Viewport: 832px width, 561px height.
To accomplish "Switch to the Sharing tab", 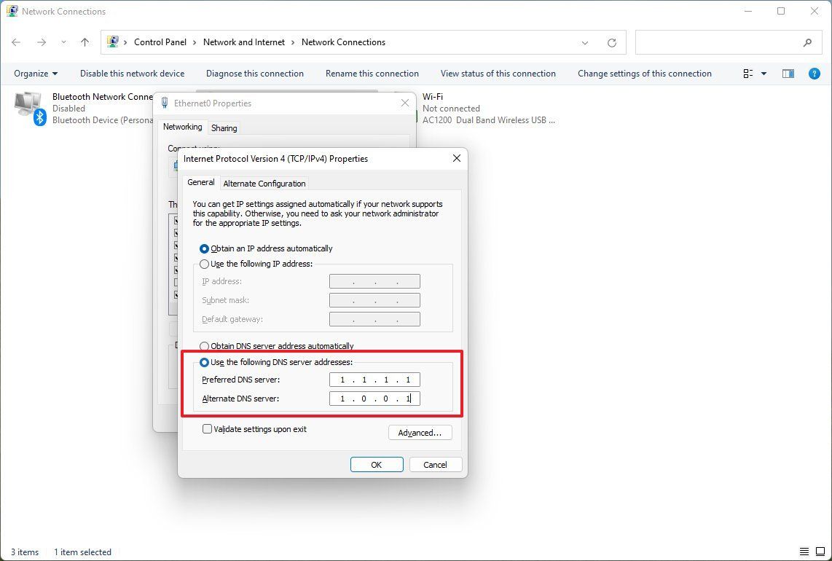I will point(224,127).
